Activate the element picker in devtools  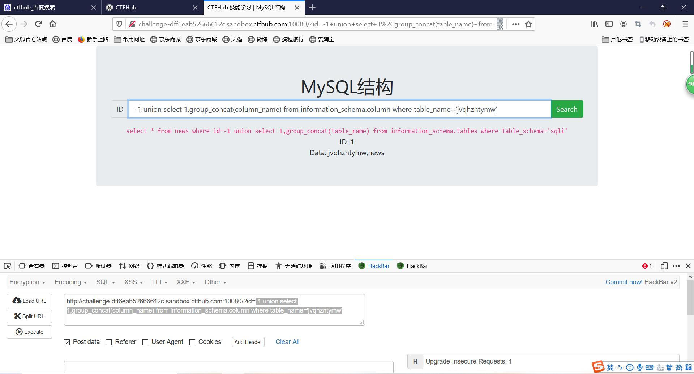[x=7, y=266]
